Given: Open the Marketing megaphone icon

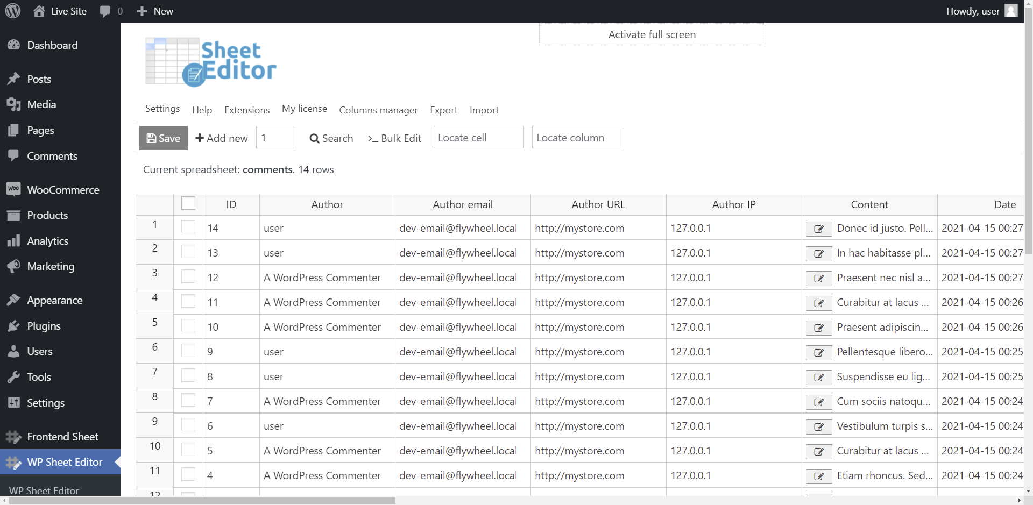Looking at the screenshot, I should click(13, 266).
